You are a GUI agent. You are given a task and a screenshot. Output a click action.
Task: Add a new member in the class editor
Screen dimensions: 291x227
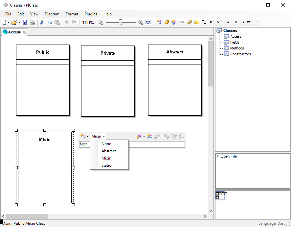tap(138, 136)
